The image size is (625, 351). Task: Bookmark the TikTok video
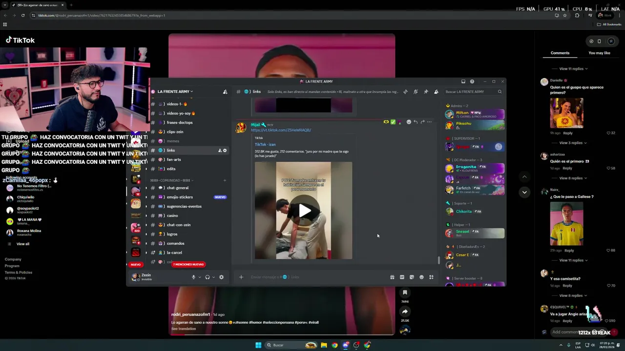coord(405,292)
